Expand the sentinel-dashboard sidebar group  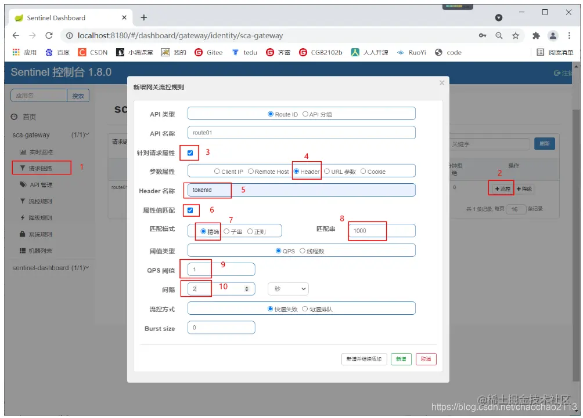tap(51, 268)
